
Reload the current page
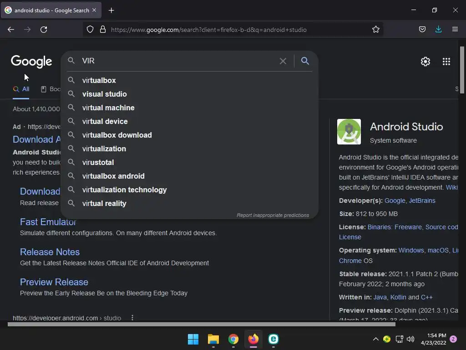tap(44, 30)
